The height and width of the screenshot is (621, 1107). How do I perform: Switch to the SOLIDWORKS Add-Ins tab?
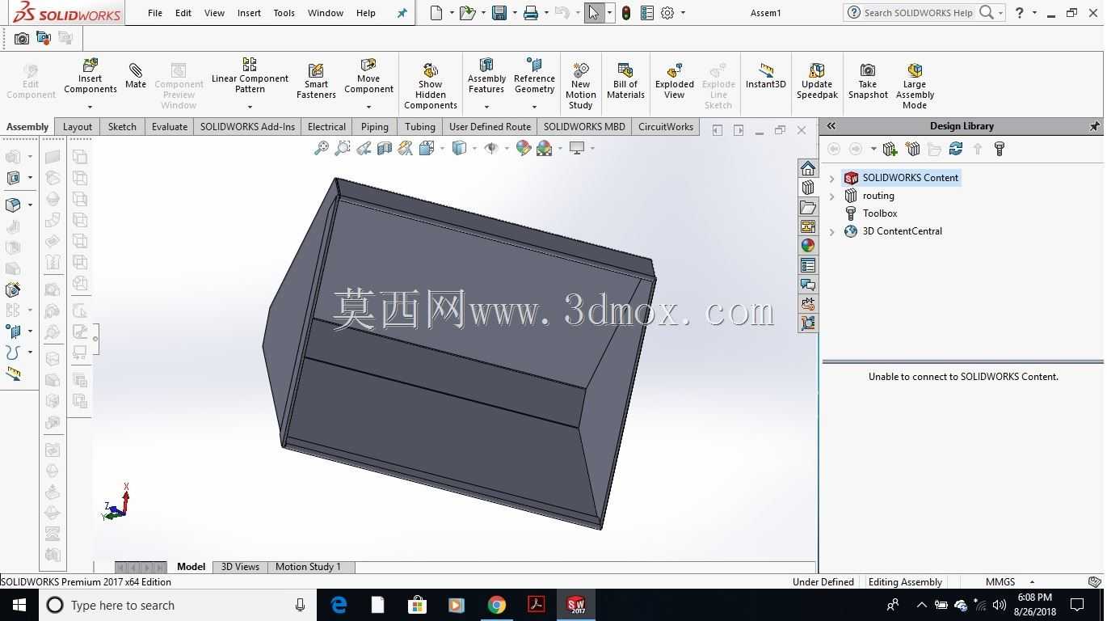point(247,127)
